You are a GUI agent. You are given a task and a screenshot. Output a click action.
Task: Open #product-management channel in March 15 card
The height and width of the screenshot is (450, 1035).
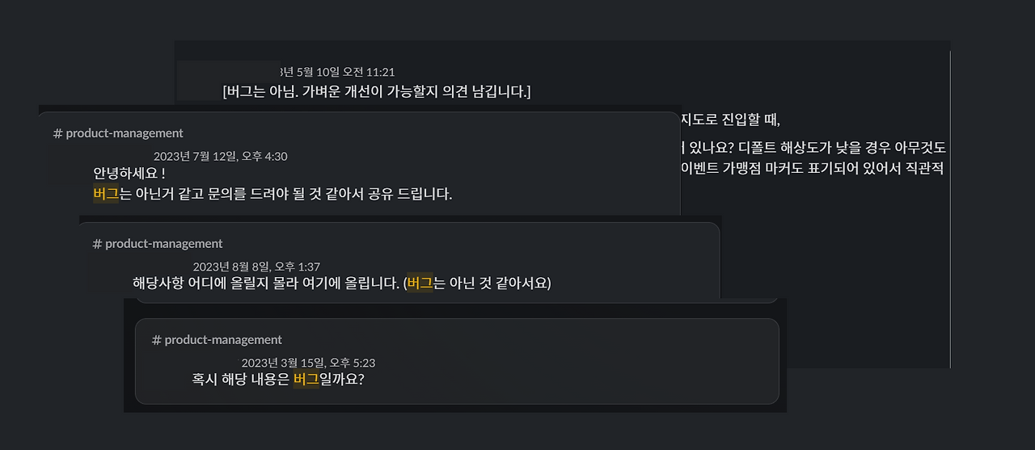coord(217,340)
